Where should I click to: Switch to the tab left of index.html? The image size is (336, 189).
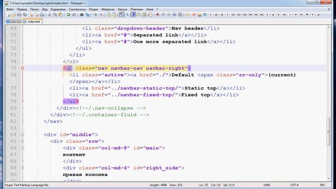coord(14,22)
